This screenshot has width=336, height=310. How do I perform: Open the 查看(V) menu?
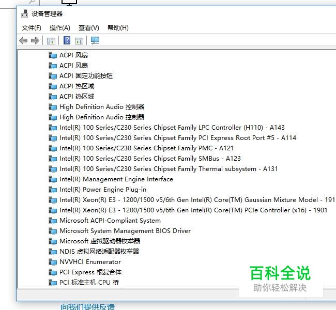[89, 28]
